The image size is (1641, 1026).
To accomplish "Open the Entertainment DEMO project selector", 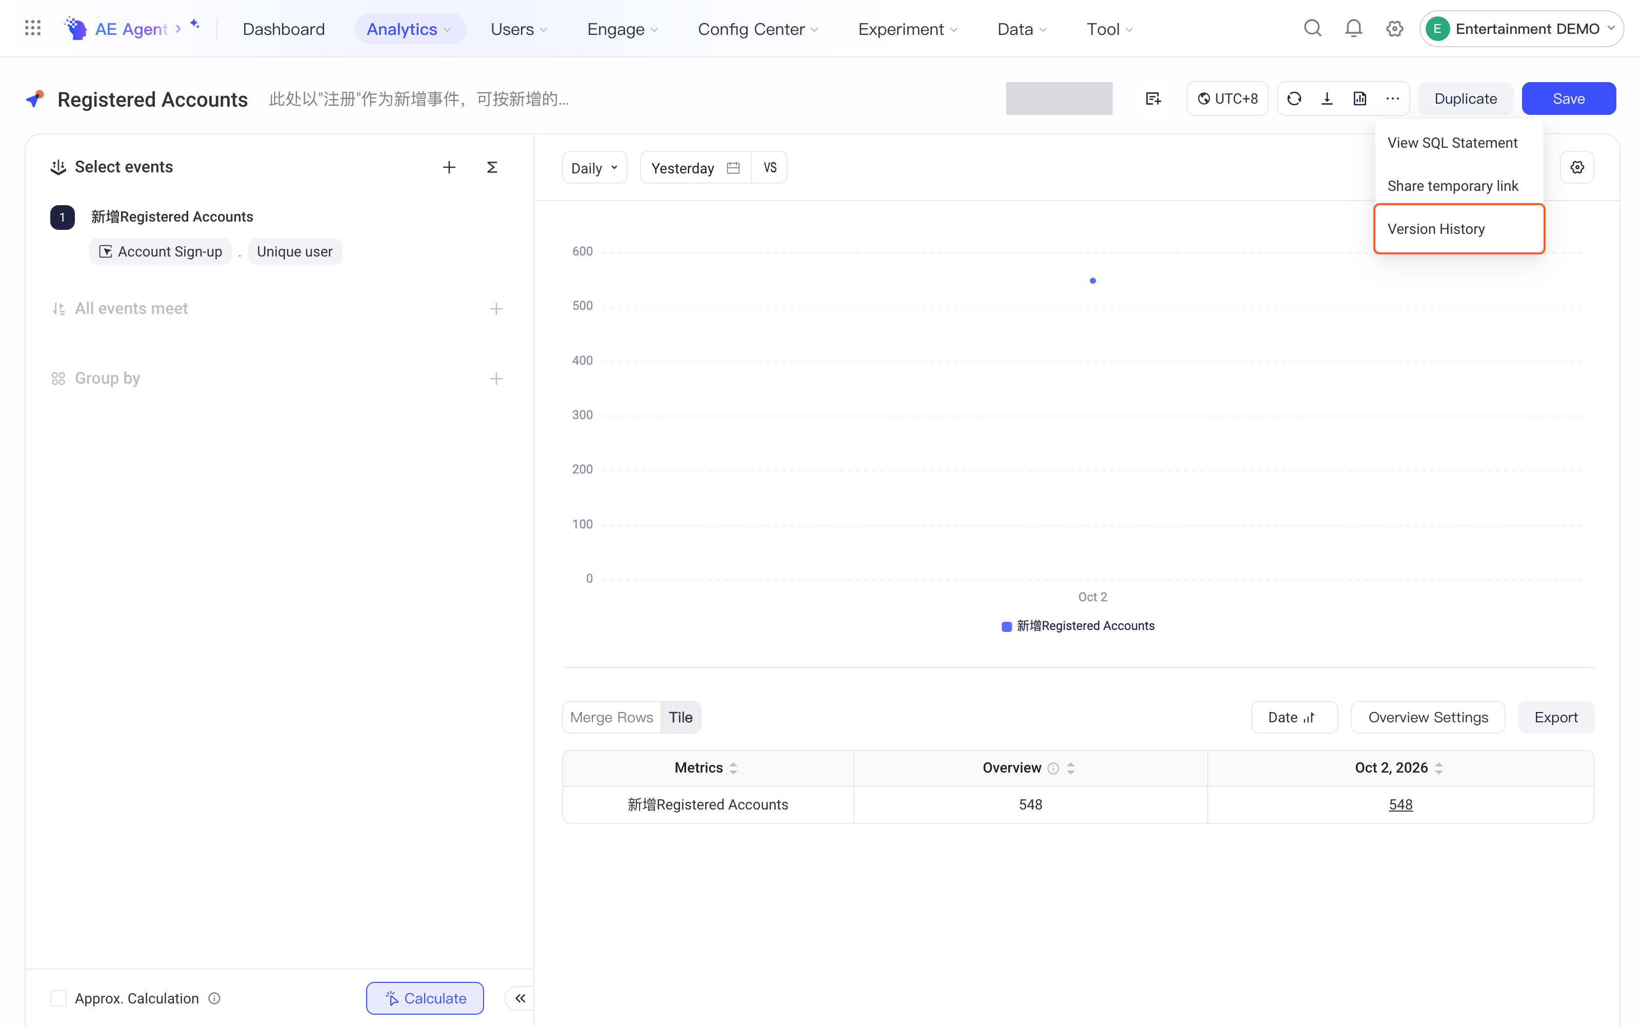I will 1521,29.
